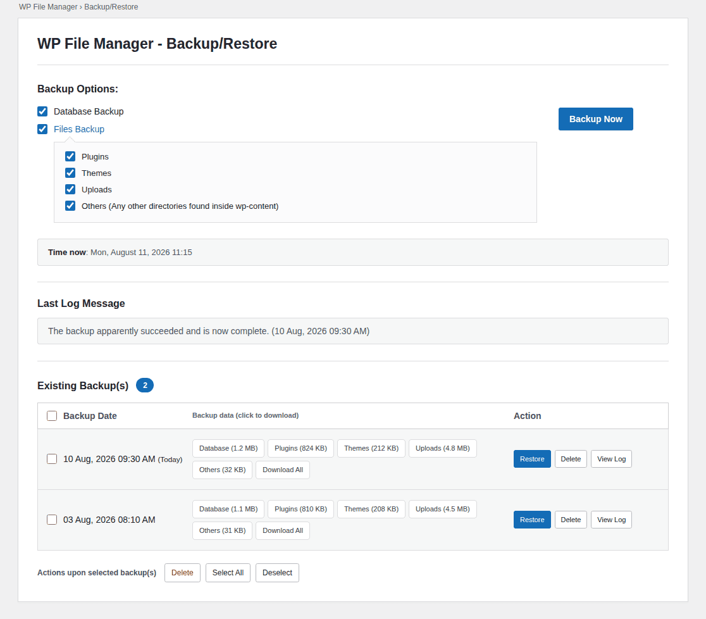Click the last log message text
The width and height of the screenshot is (706, 619).
pyautogui.click(x=209, y=331)
